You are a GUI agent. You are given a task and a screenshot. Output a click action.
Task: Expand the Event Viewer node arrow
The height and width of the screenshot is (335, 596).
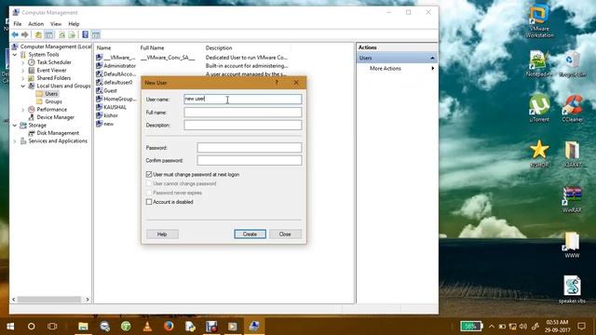point(22,71)
